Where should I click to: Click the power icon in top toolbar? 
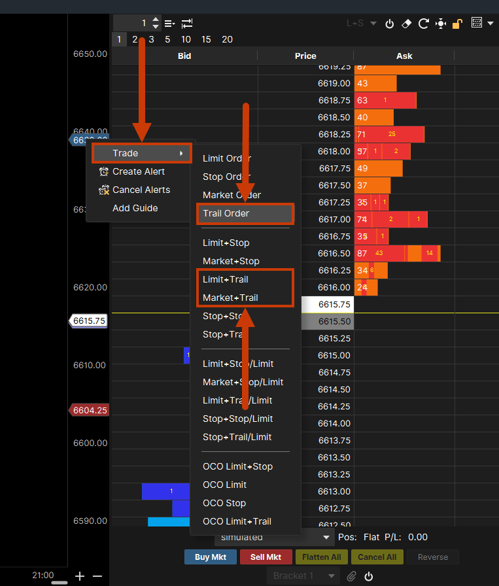(390, 24)
